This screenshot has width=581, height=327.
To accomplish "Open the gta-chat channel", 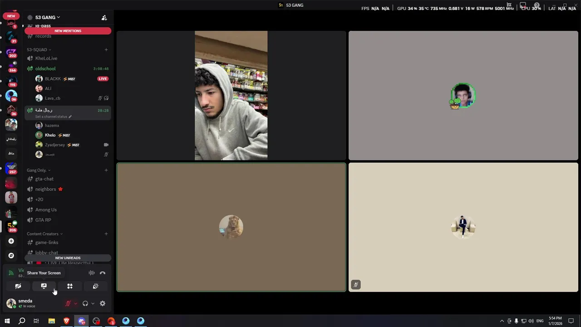I will pyautogui.click(x=68, y=179).
